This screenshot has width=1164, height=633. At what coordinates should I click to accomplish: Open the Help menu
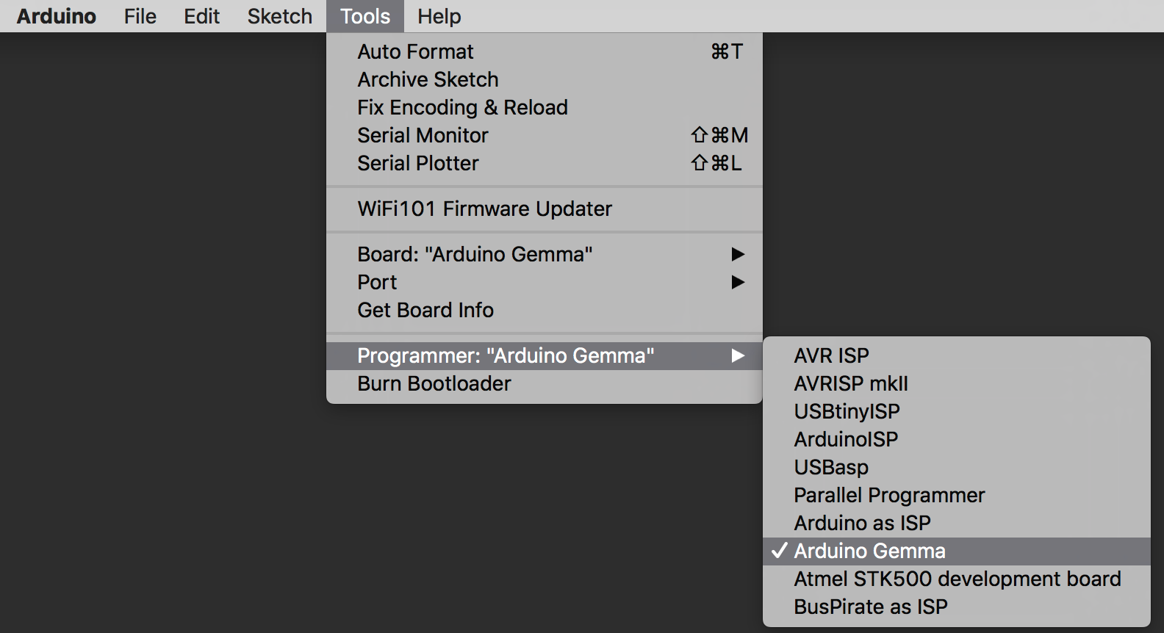coord(439,16)
